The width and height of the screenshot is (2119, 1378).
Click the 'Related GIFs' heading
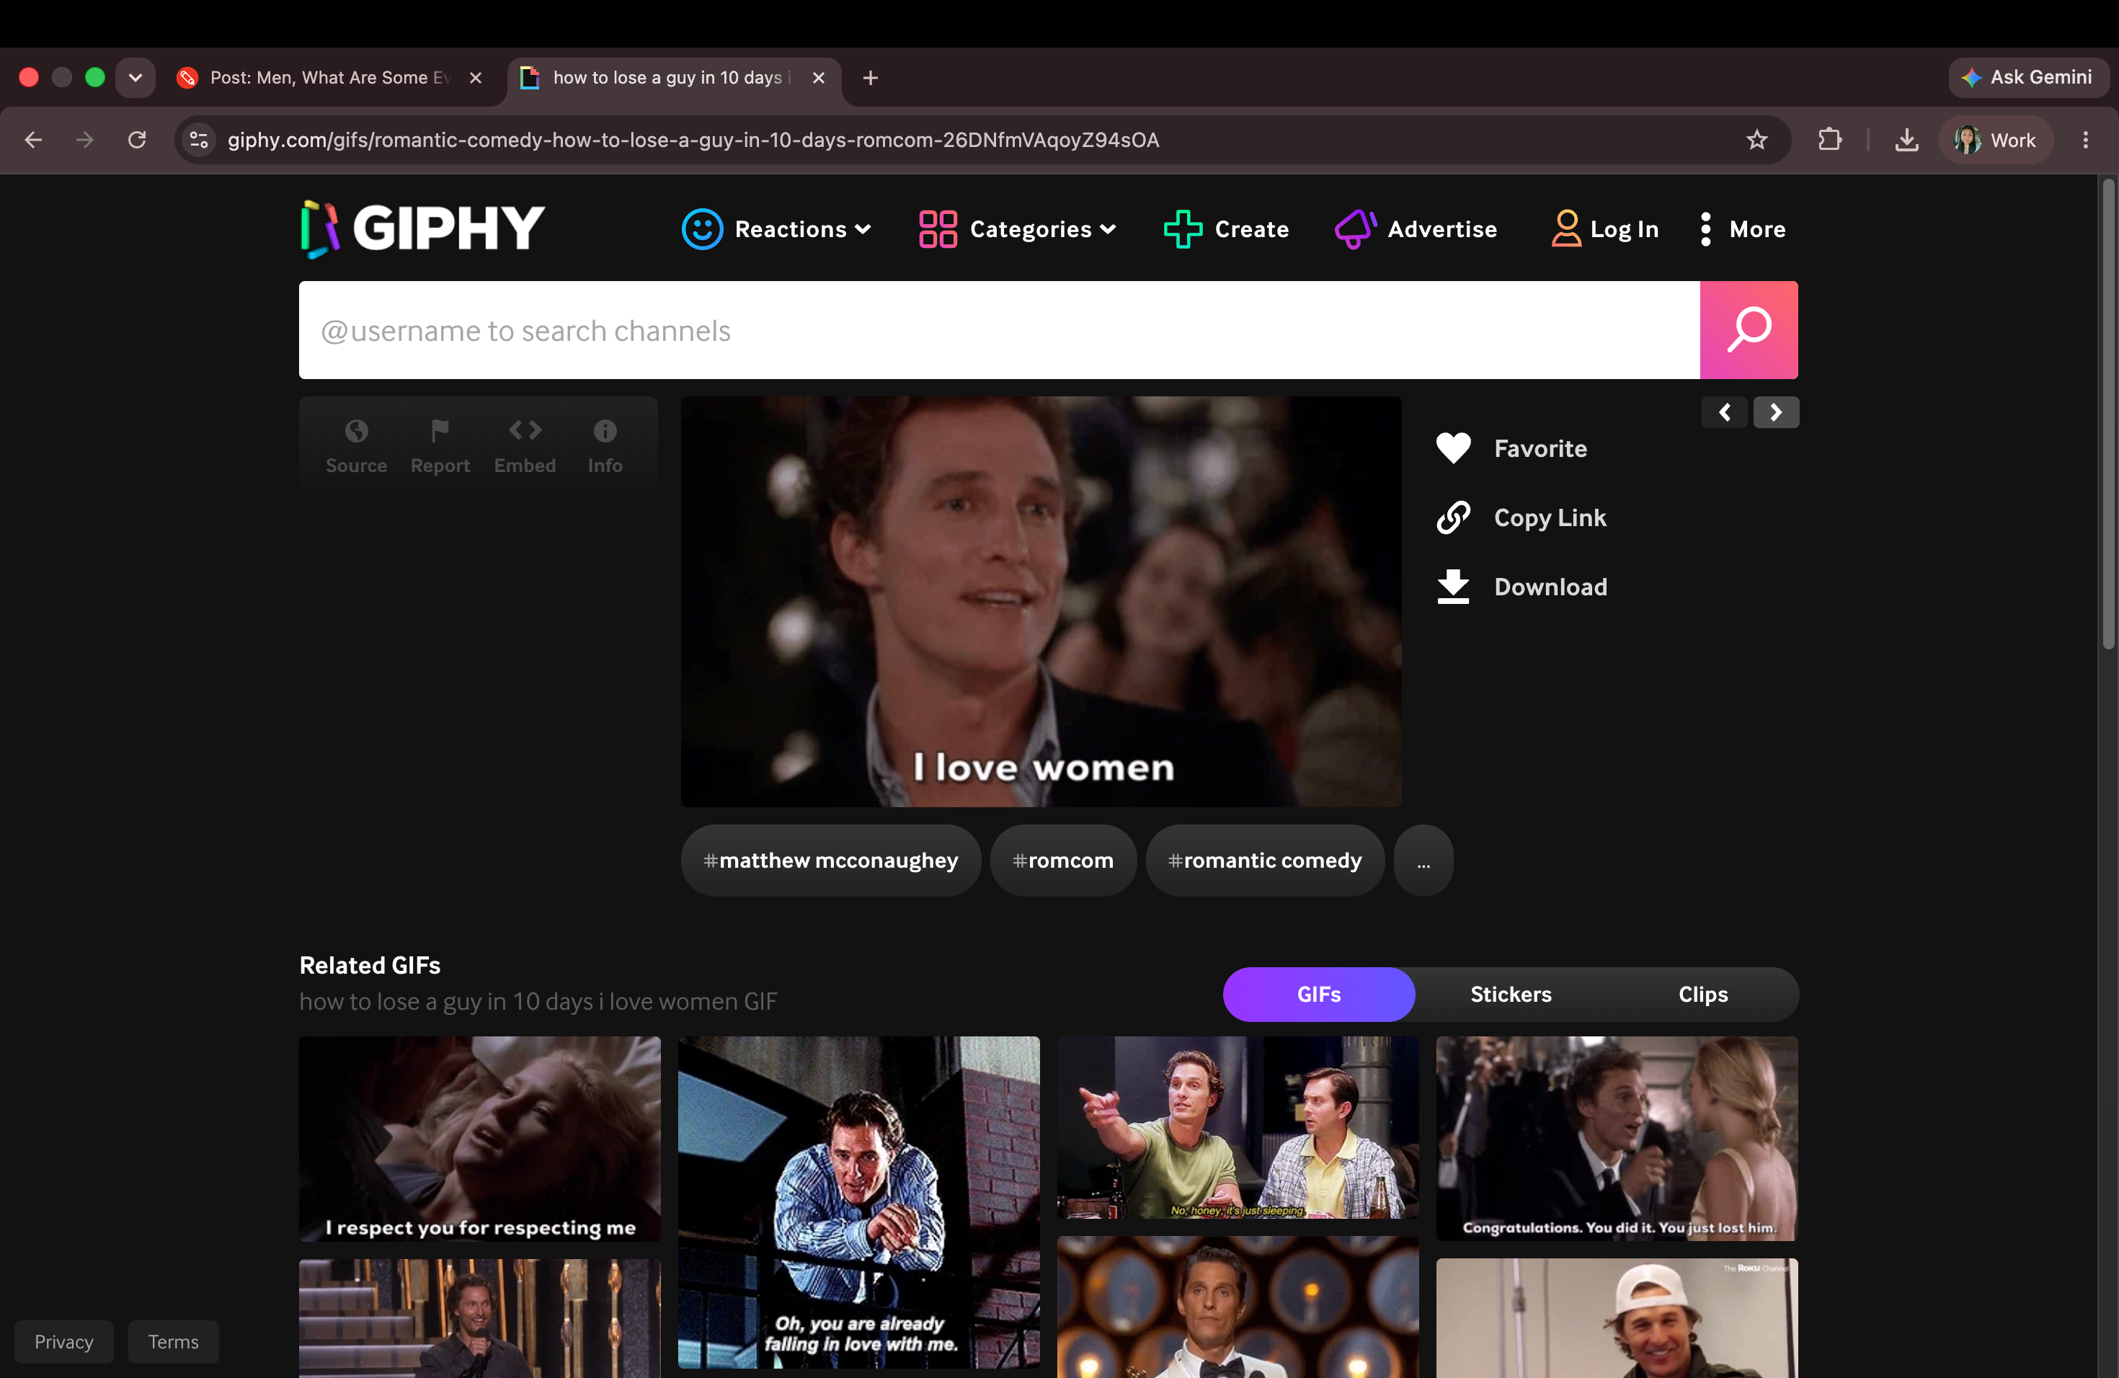click(370, 965)
